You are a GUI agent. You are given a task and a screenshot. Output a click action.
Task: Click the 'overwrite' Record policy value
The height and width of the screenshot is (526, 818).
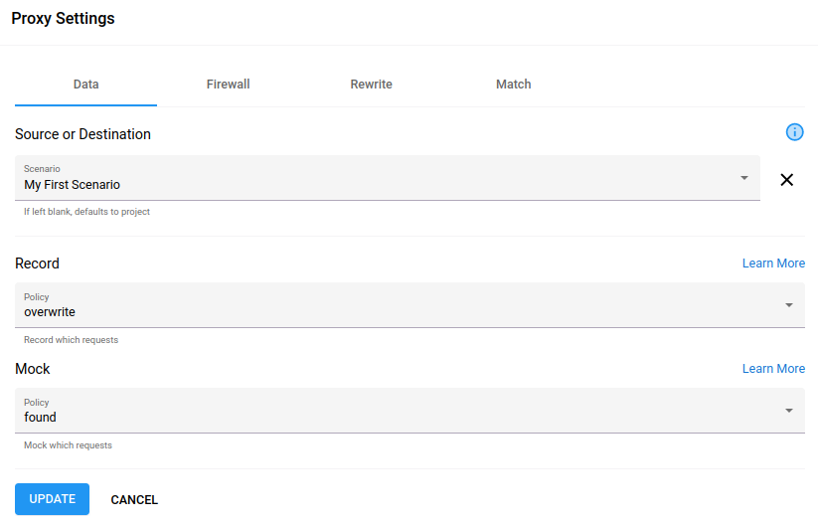50,312
